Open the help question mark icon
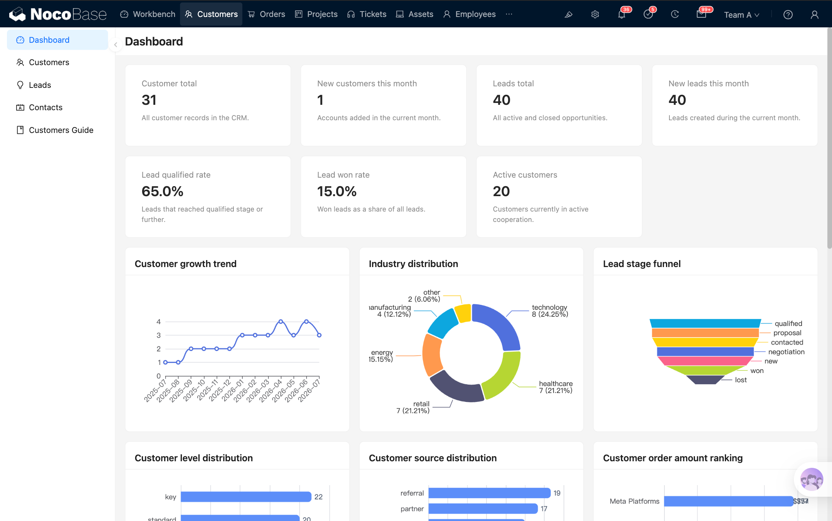 pyautogui.click(x=788, y=15)
